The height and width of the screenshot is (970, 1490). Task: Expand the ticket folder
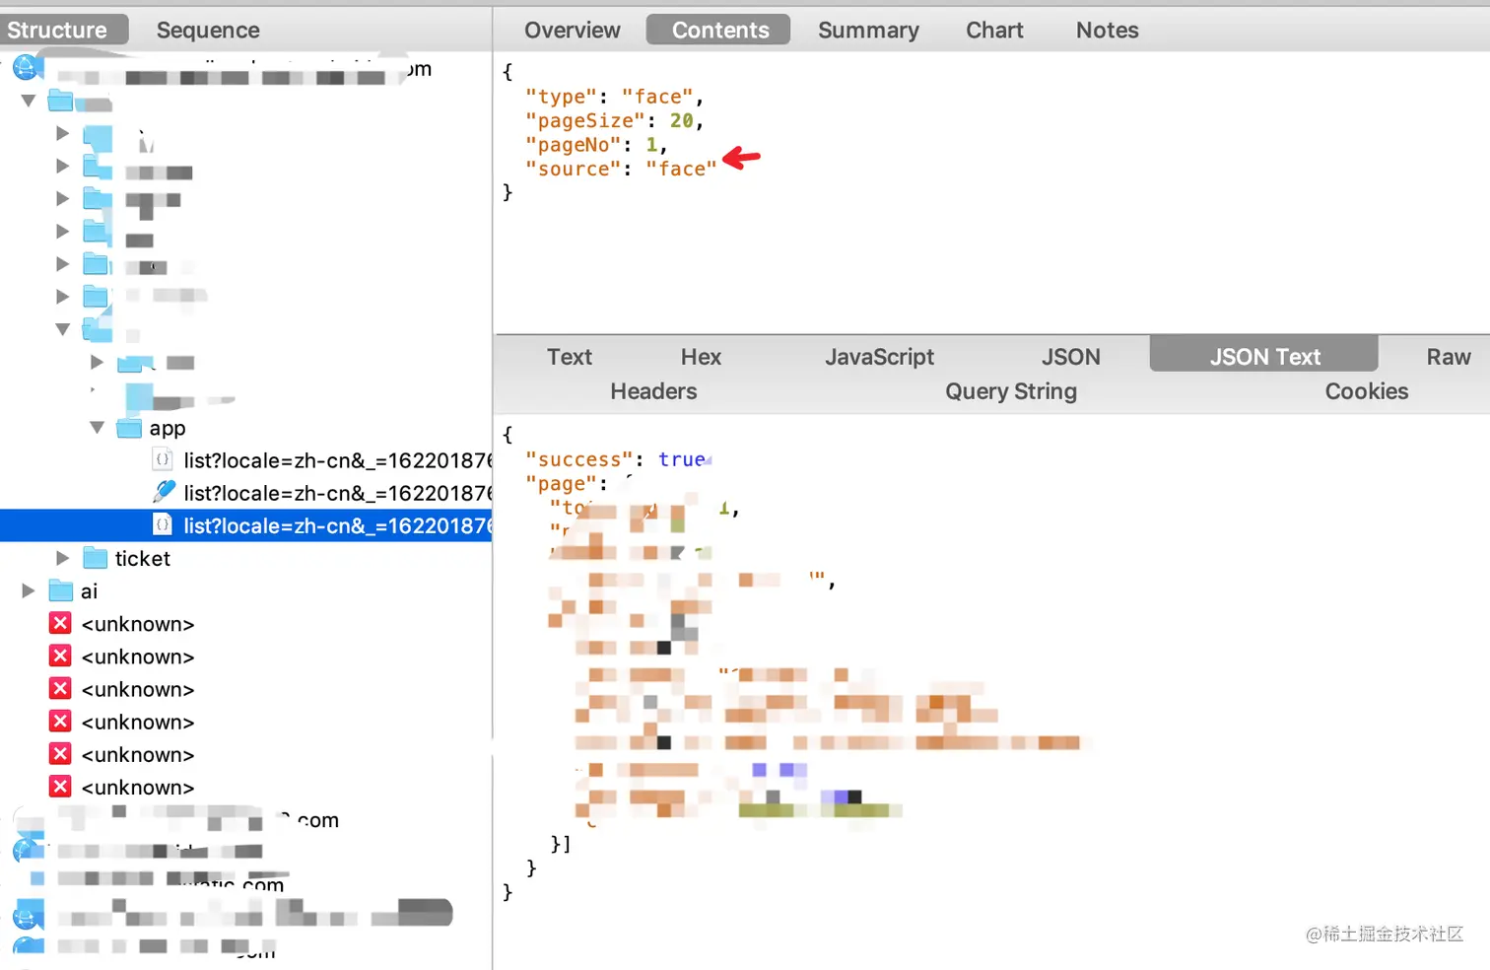click(x=63, y=558)
